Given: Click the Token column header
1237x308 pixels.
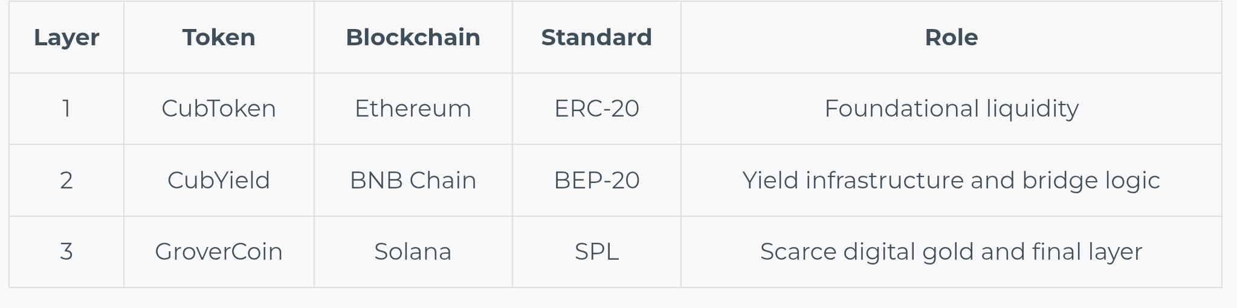Looking at the screenshot, I should [x=219, y=37].
